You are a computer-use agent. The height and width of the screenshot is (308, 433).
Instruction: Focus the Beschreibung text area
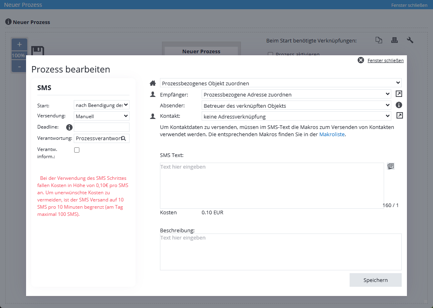[x=280, y=252]
